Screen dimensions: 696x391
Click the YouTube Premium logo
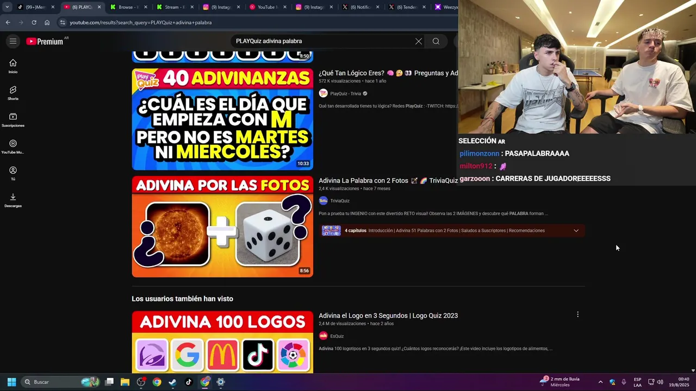(45, 41)
